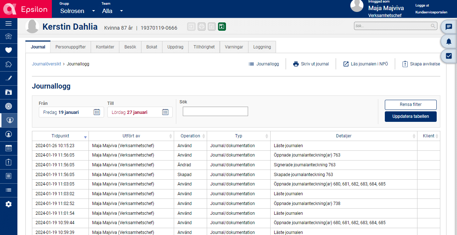Open the settings gear in the sidebar

point(8,204)
